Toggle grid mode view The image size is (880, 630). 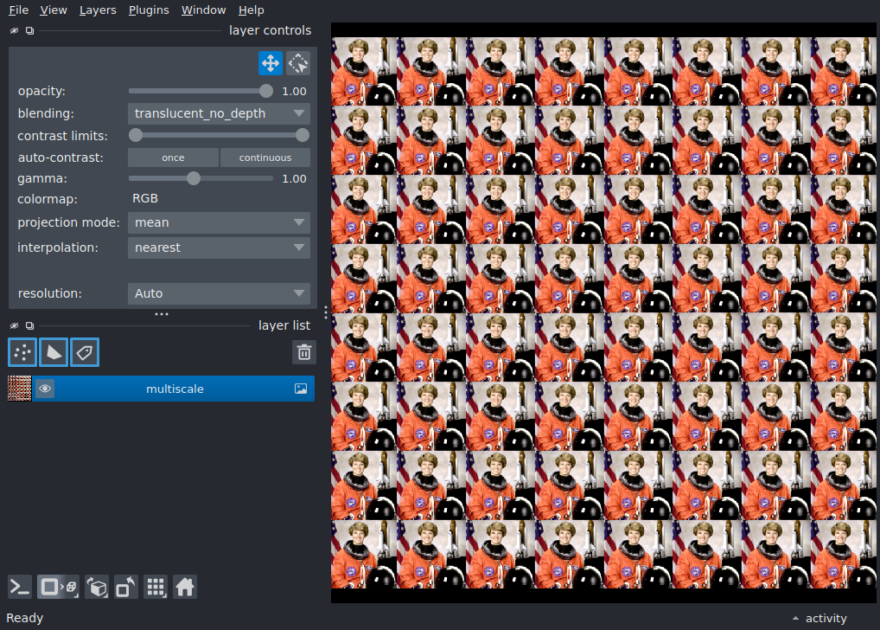[156, 588]
